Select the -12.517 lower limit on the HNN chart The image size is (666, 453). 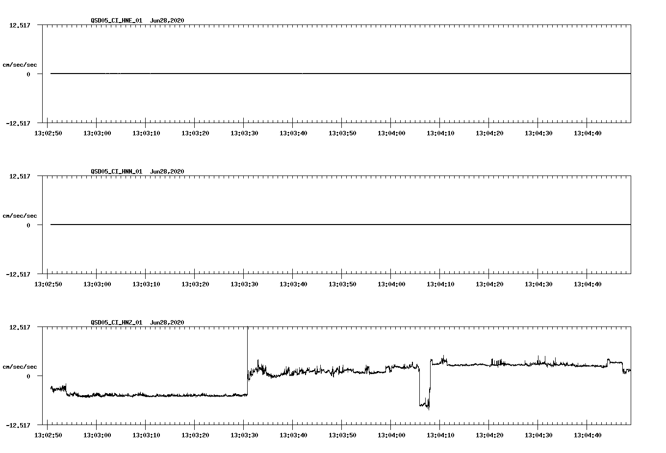18,275
